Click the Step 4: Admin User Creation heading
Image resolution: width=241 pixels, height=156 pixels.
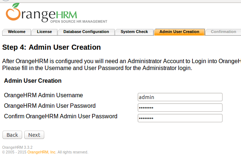click(51, 47)
